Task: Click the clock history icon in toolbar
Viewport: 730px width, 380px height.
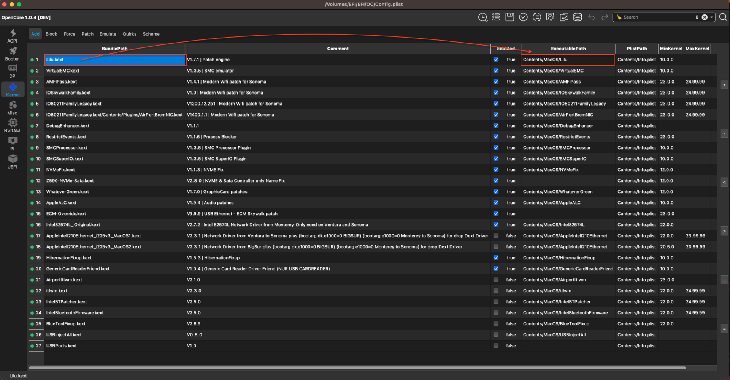Action: click(482, 17)
